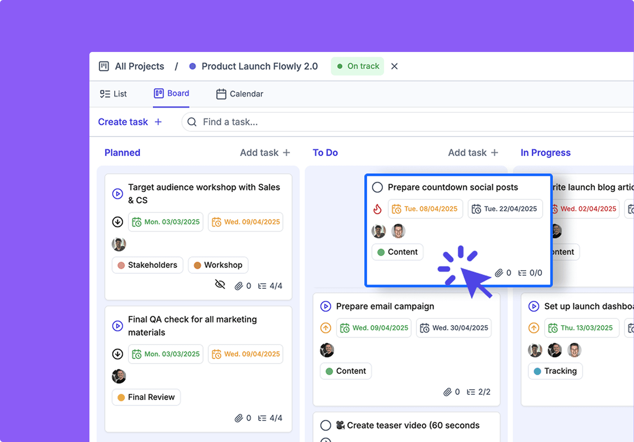Click the Workshop tag
This screenshot has width=634, height=442.
click(218, 265)
